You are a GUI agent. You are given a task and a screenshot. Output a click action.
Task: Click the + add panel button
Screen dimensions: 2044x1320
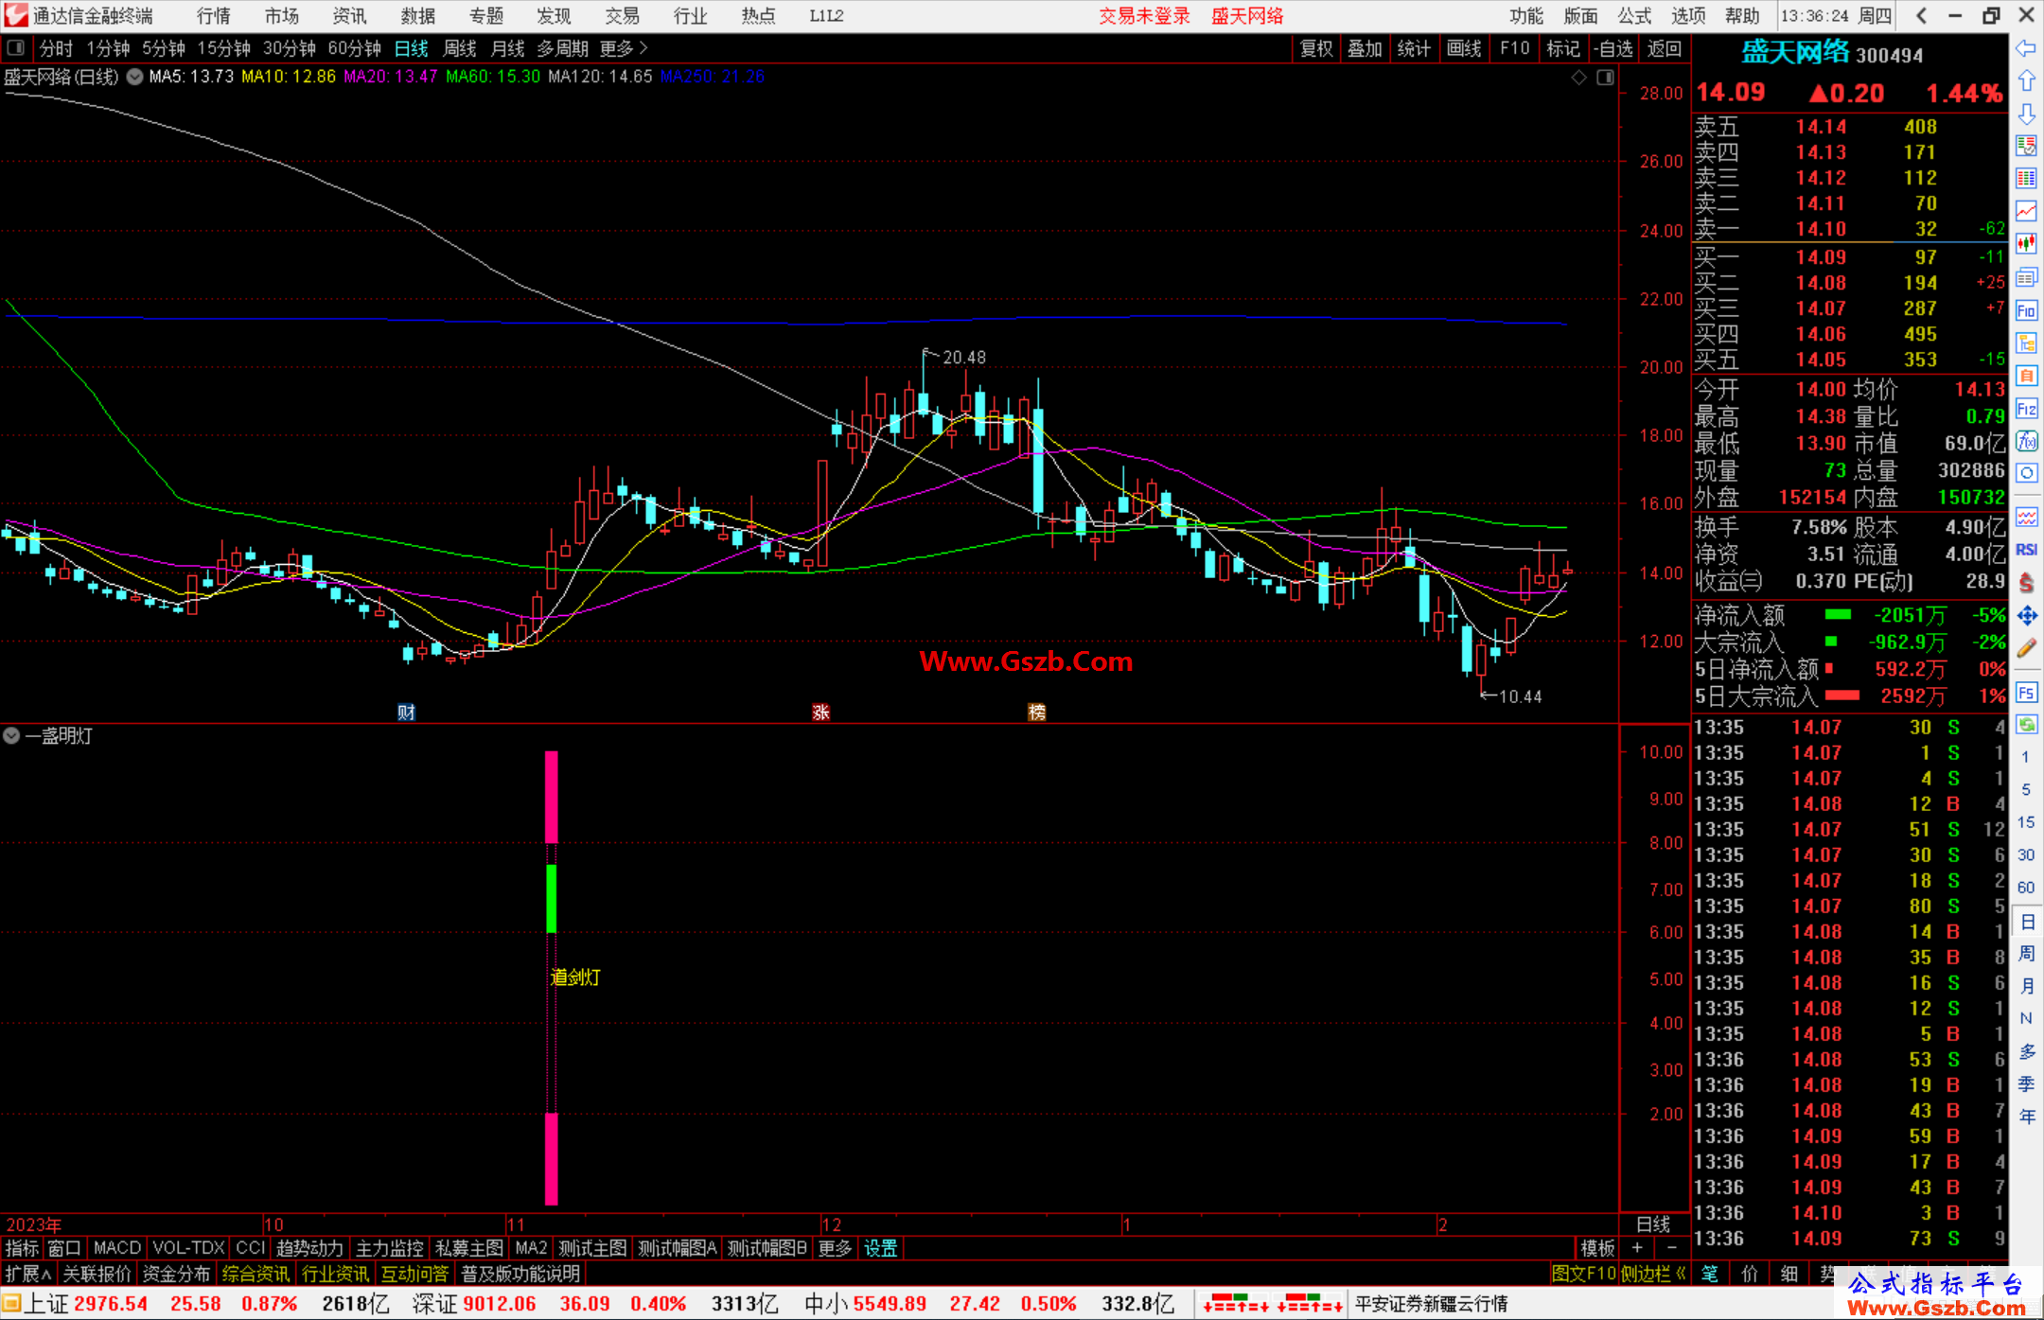(x=1637, y=1248)
